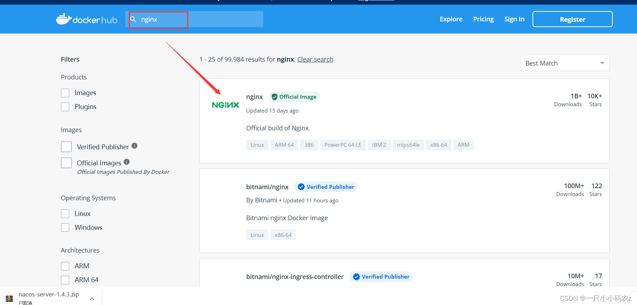Click 'Updated 15 days ago' text

point(272,111)
